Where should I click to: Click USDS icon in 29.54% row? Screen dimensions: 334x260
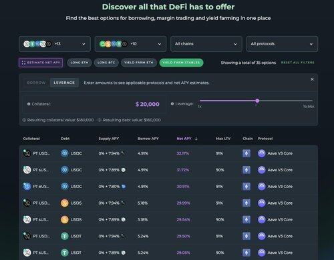point(65,219)
